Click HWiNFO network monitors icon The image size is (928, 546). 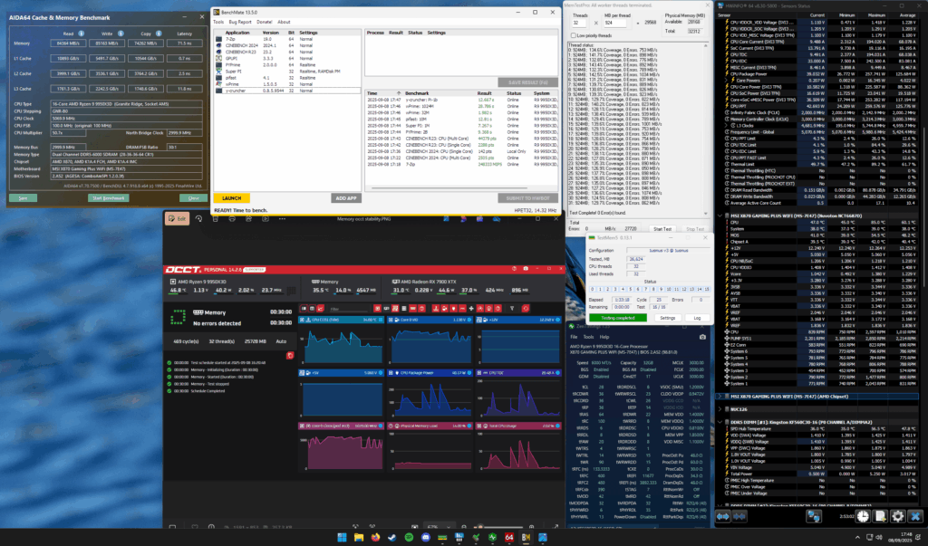814,516
